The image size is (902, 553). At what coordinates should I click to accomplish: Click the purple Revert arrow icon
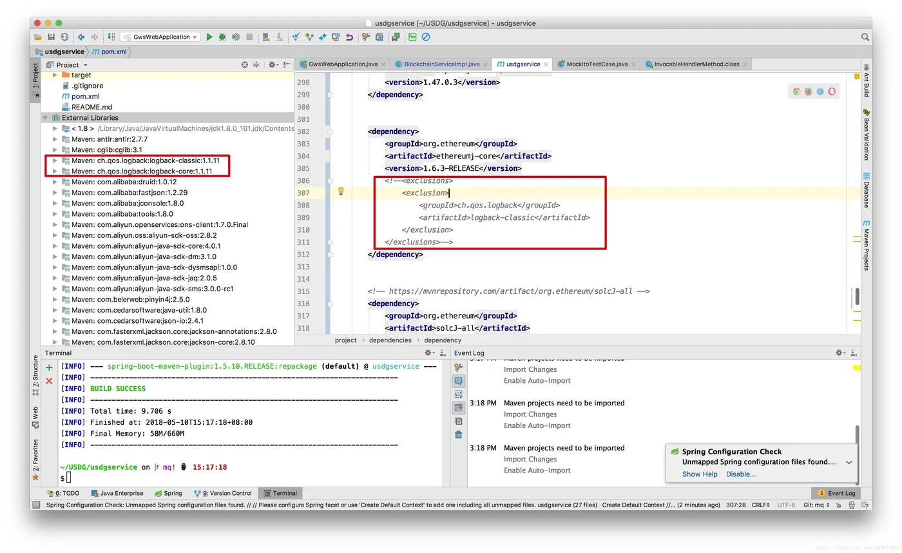[349, 37]
